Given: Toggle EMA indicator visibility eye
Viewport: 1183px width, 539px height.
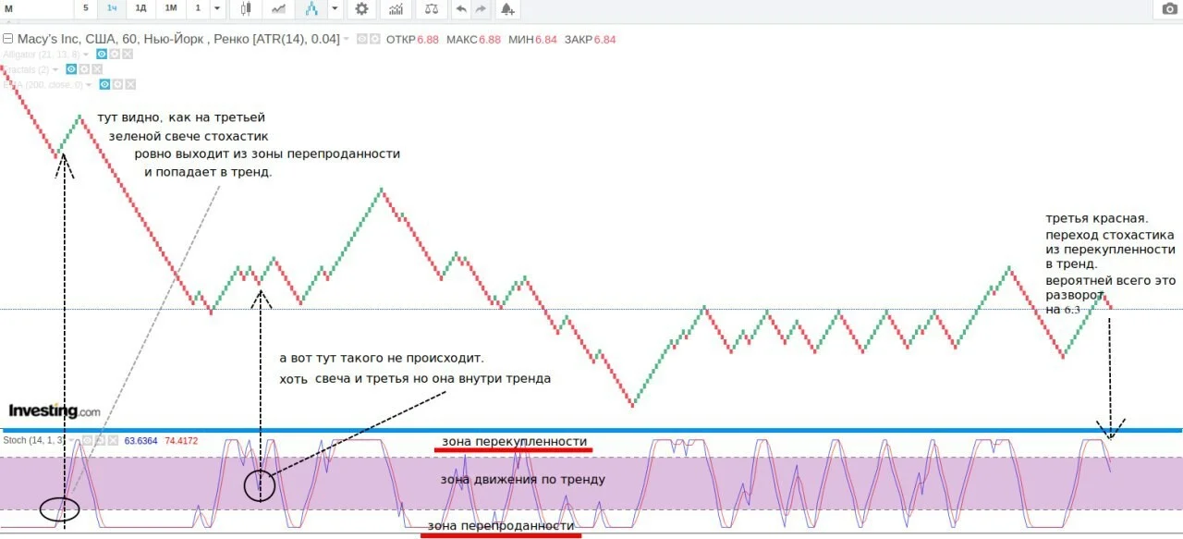Looking at the screenshot, I should [105, 85].
